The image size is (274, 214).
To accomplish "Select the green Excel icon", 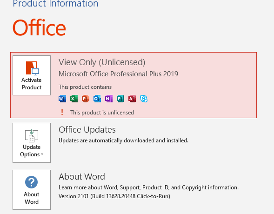I will pyautogui.click(x=74, y=99).
